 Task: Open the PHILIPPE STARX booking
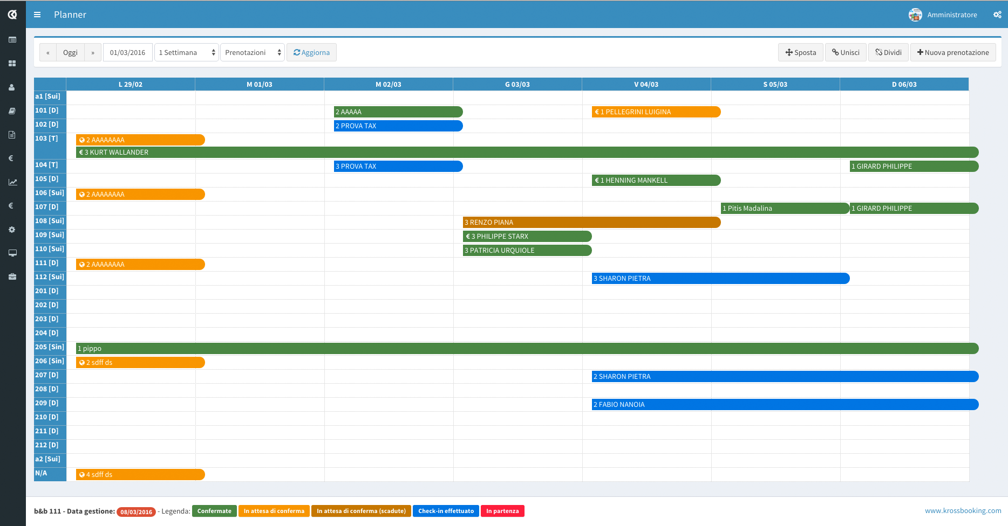(x=527, y=236)
